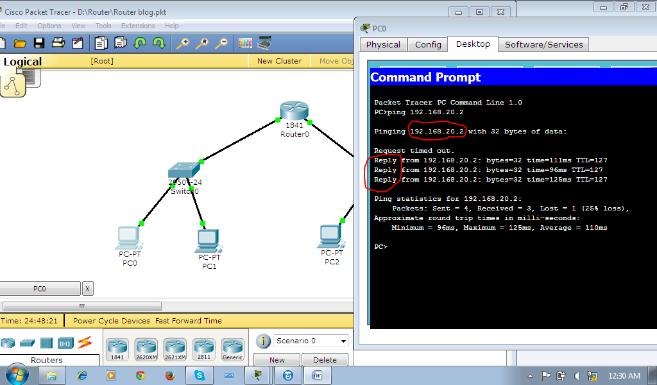
Task: Zoom in on the workspace
Action: pos(183,43)
